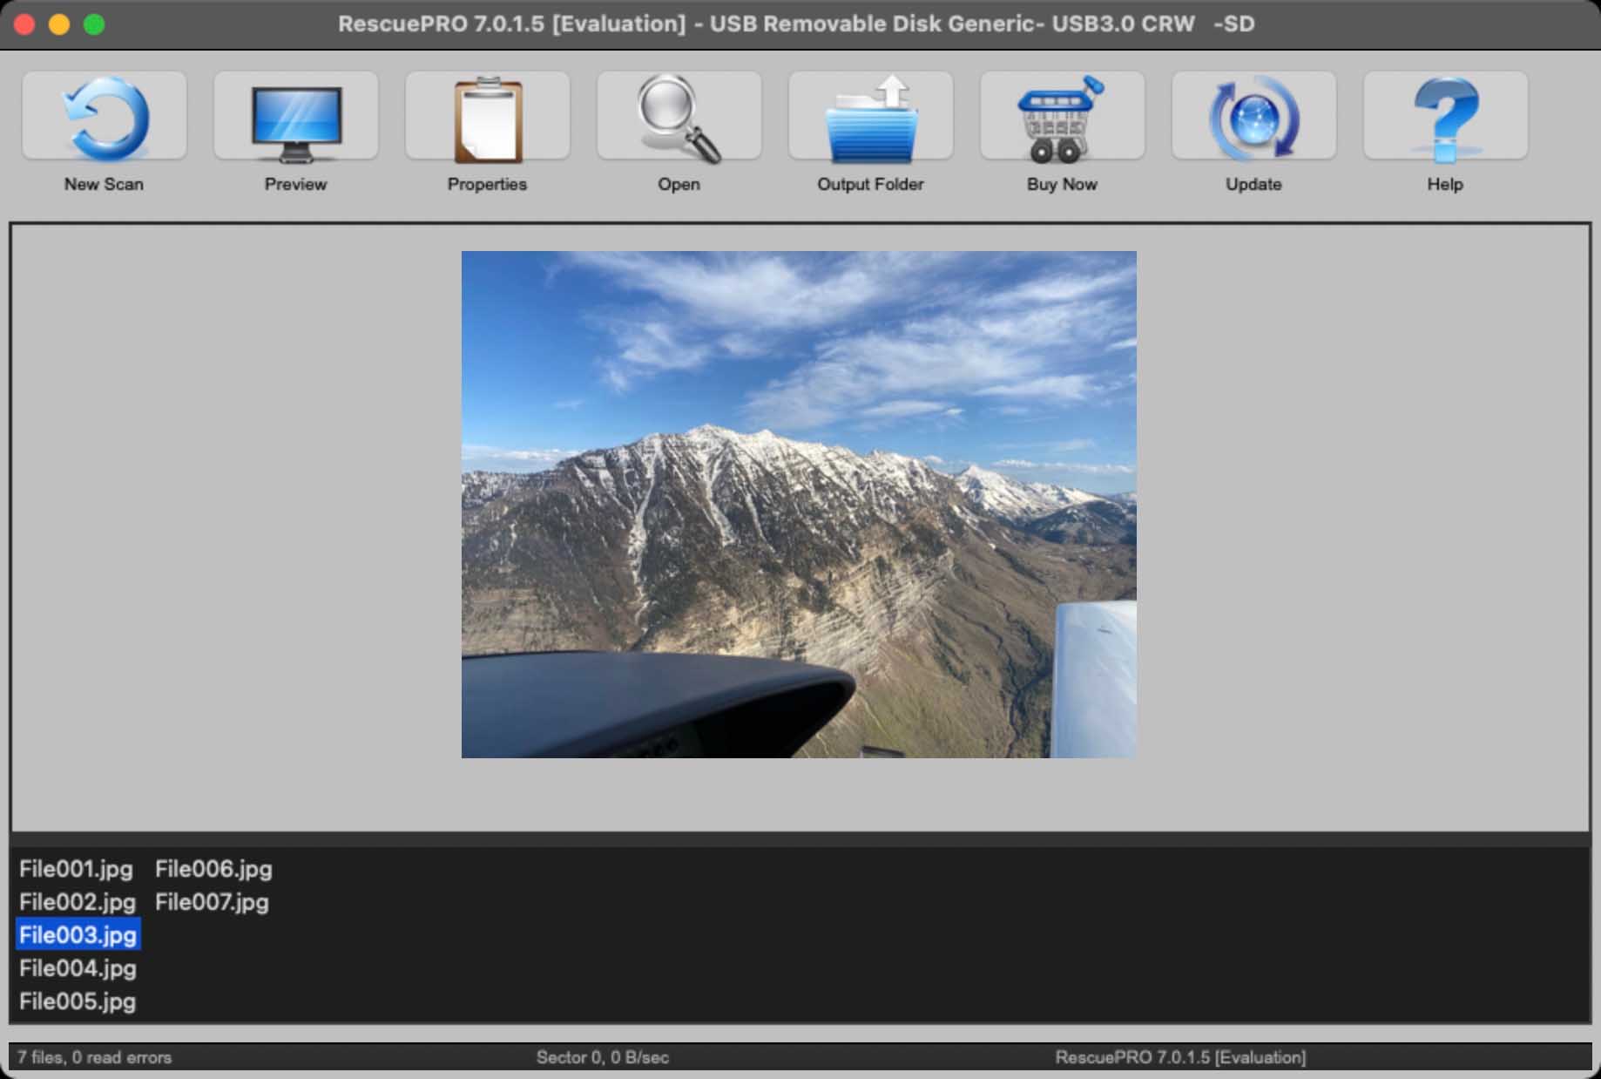Select File005.jpg in the file list

pyautogui.click(x=78, y=1001)
